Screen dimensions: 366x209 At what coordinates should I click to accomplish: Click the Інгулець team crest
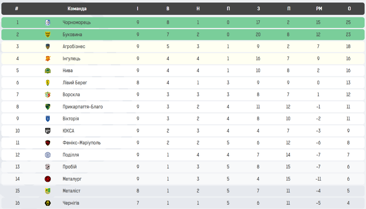(48, 59)
